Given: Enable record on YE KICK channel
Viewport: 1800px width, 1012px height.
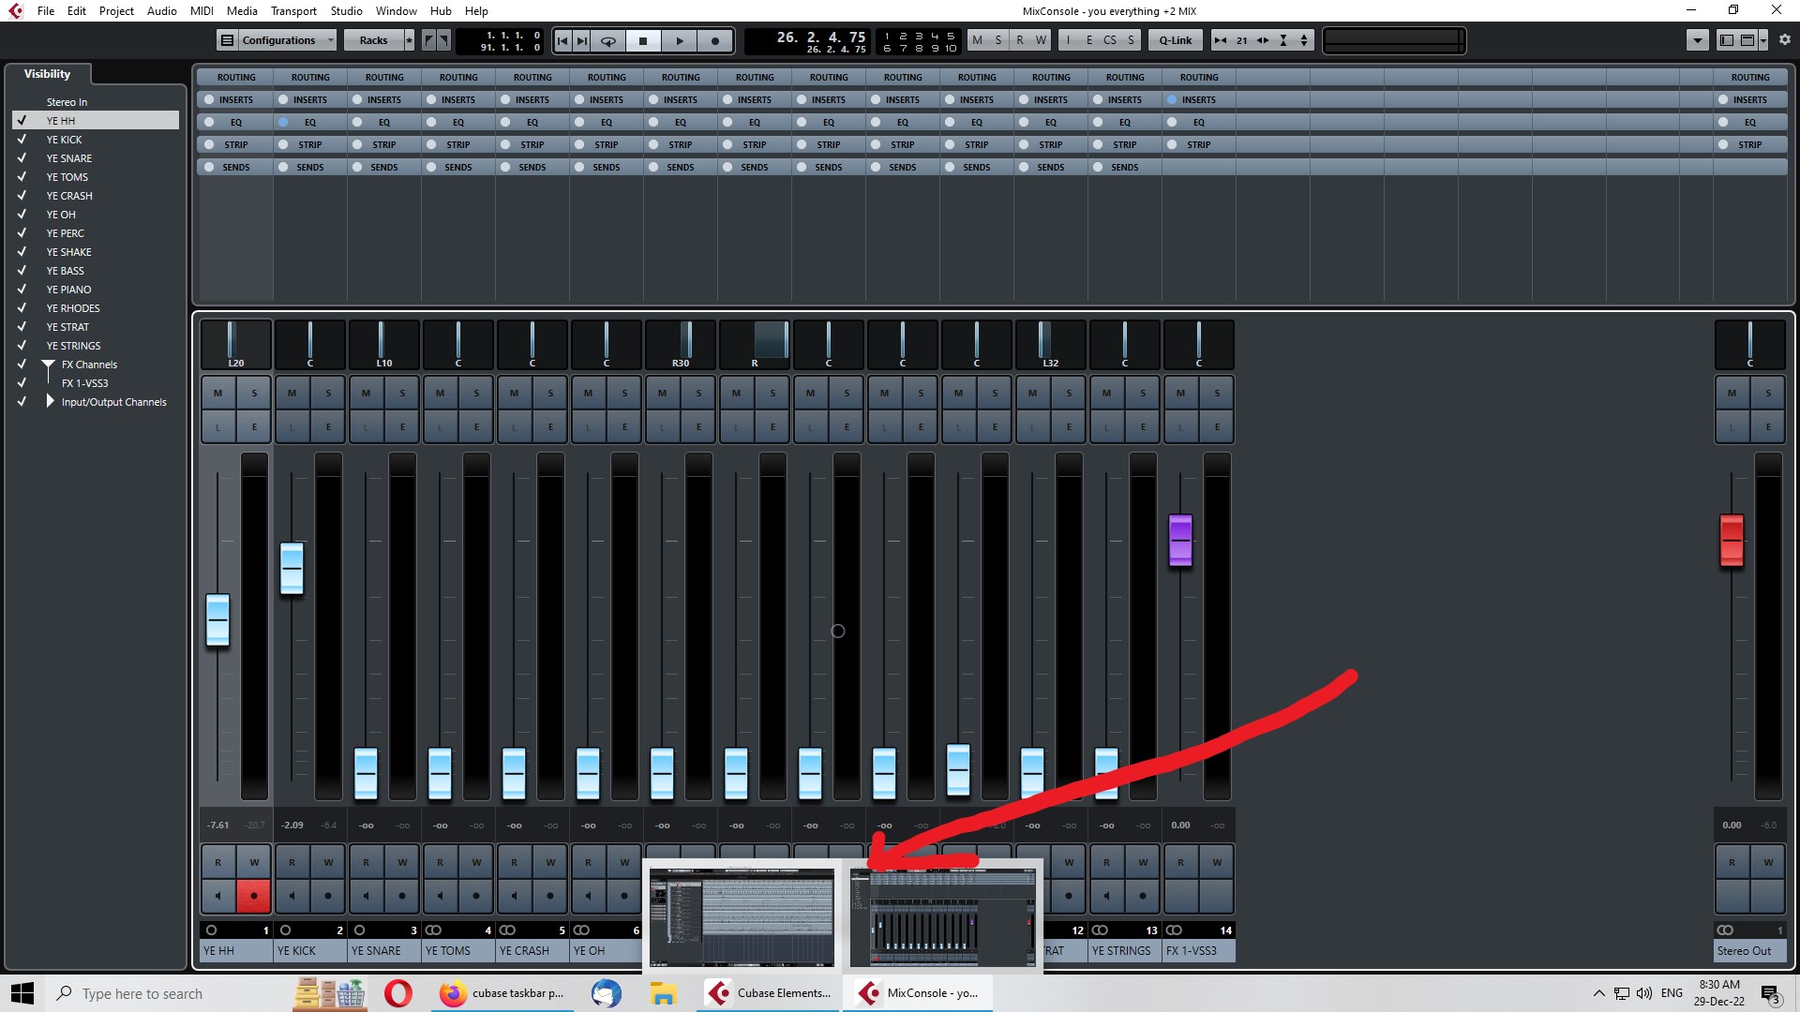Looking at the screenshot, I should coord(328,896).
